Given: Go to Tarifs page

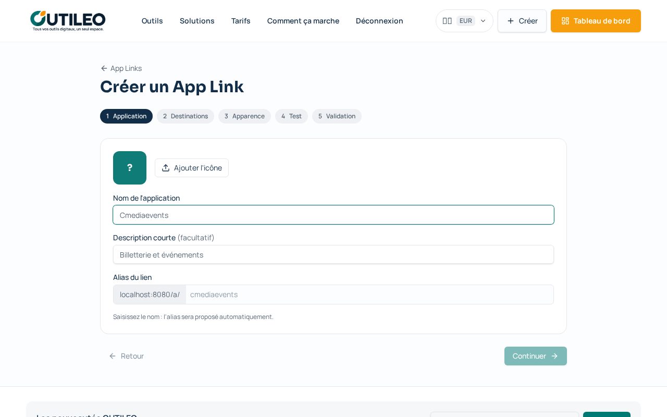Looking at the screenshot, I should point(241,21).
